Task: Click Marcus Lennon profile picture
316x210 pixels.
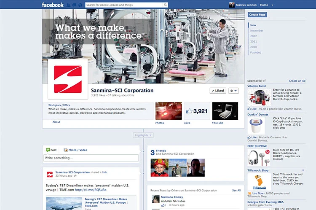Action: (x=232, y=5)
